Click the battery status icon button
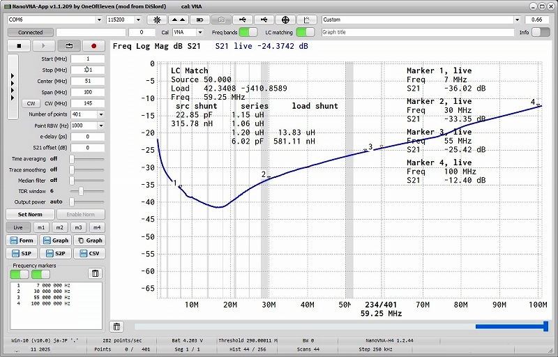558x357 pixels. click(201, 20)
